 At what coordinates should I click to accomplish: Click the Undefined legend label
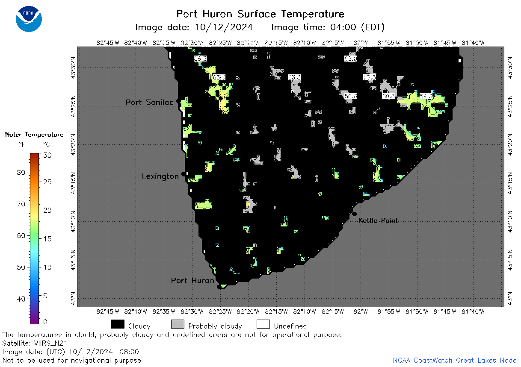point(290,326)
